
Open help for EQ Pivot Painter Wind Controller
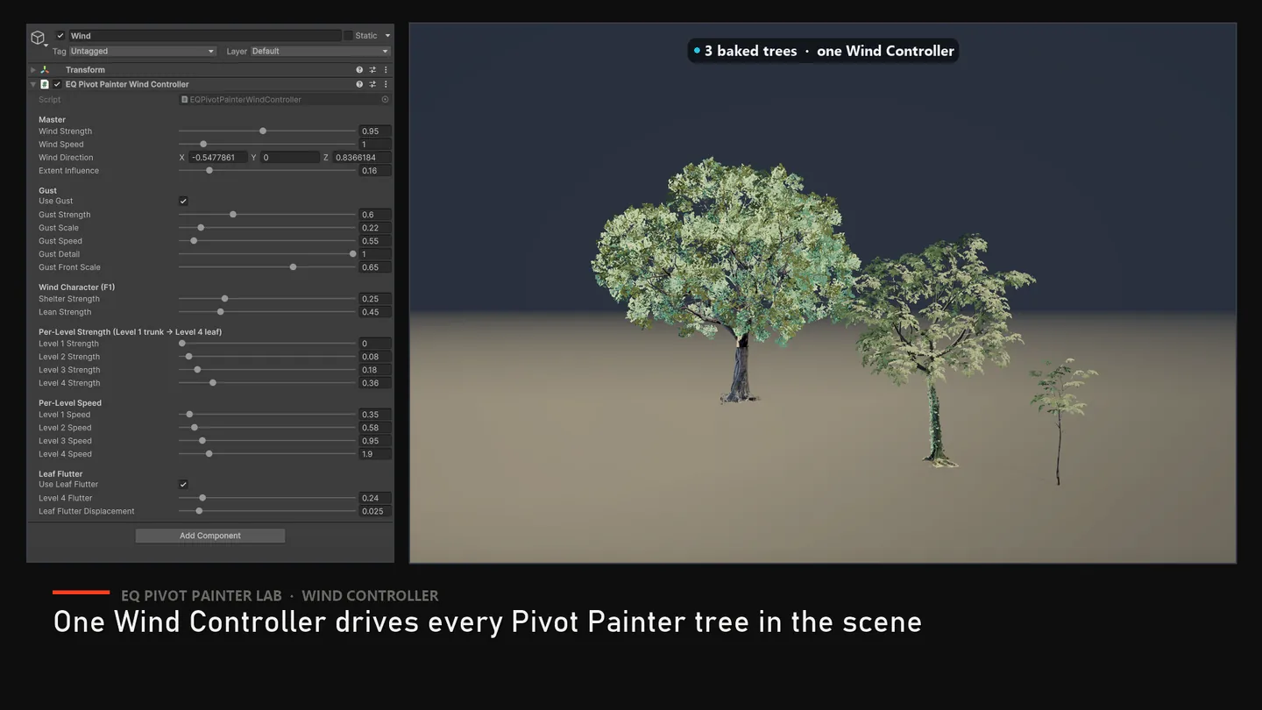pos(359,85)
